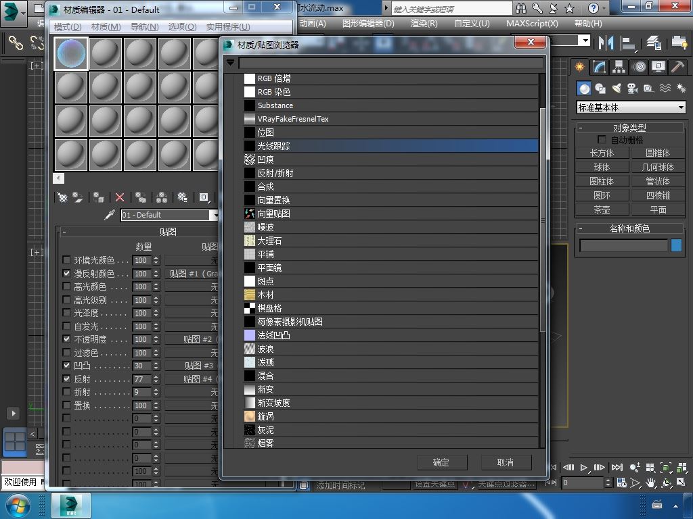
Task: Click Put Material to Scene icon
Action: click(79, 197)
